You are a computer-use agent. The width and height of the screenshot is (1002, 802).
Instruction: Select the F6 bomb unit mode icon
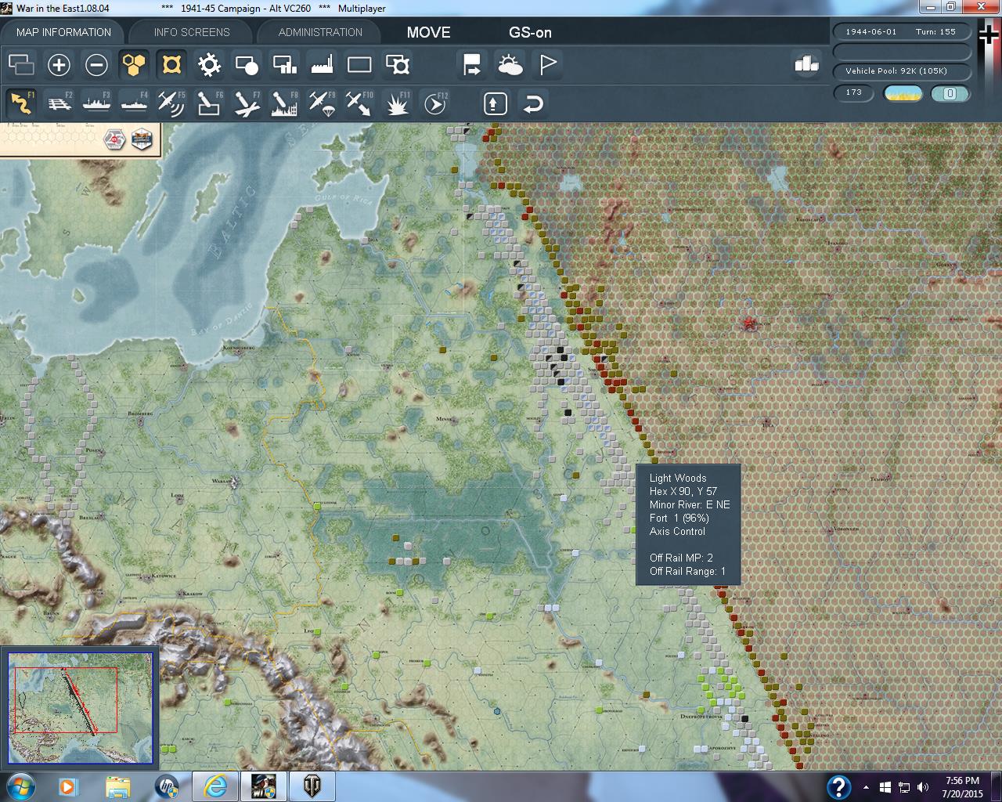pyautogui.click(x=209, y=103)
